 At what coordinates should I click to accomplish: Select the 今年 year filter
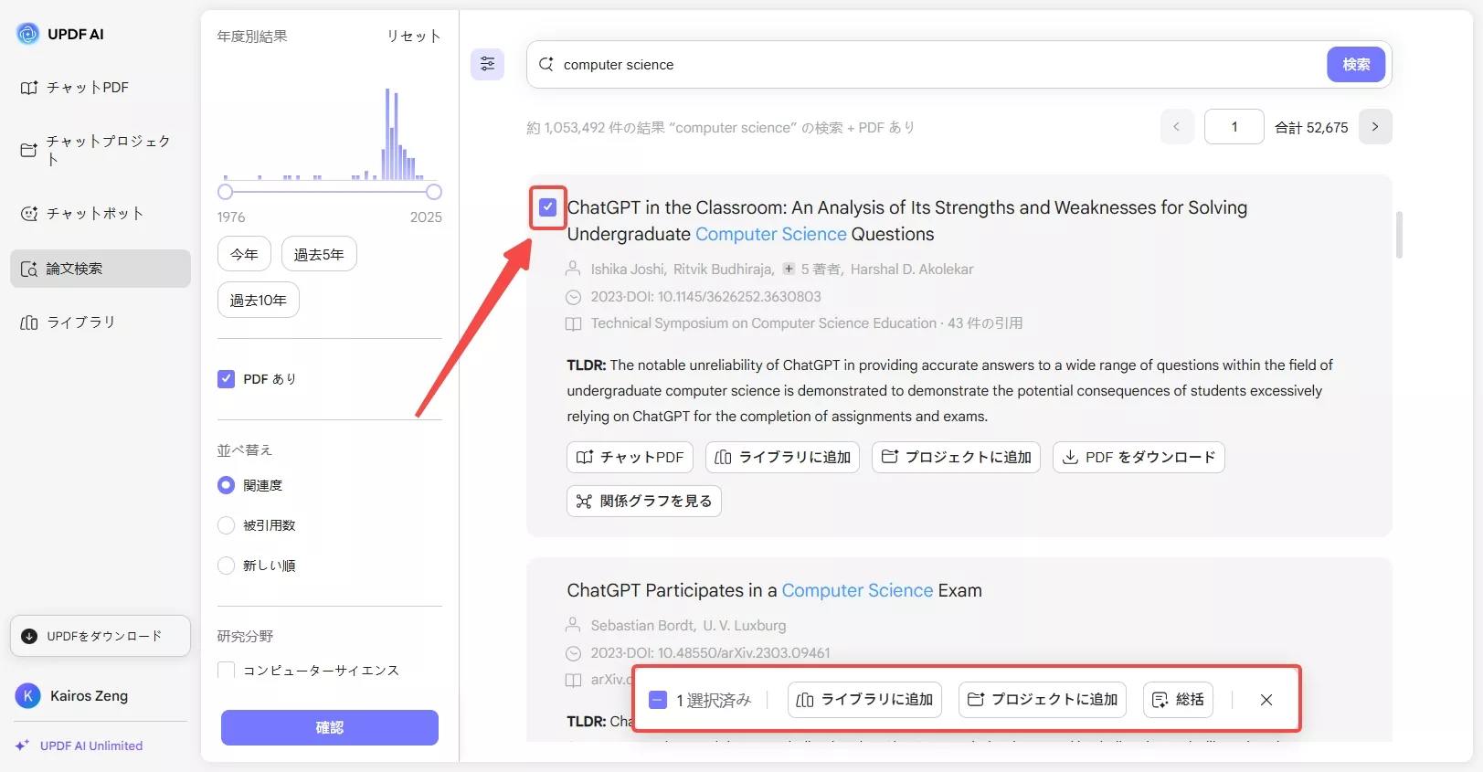pyautogui.click(x=244, y=254)
